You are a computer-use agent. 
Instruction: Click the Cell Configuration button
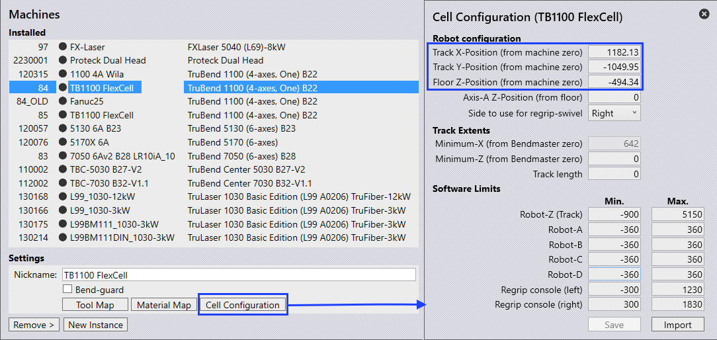click(x=242, y=305)
